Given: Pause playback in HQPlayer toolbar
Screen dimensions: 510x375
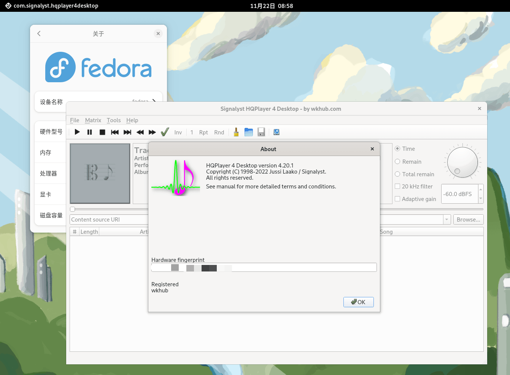Looking at the screenshot, I should point(90,132).
